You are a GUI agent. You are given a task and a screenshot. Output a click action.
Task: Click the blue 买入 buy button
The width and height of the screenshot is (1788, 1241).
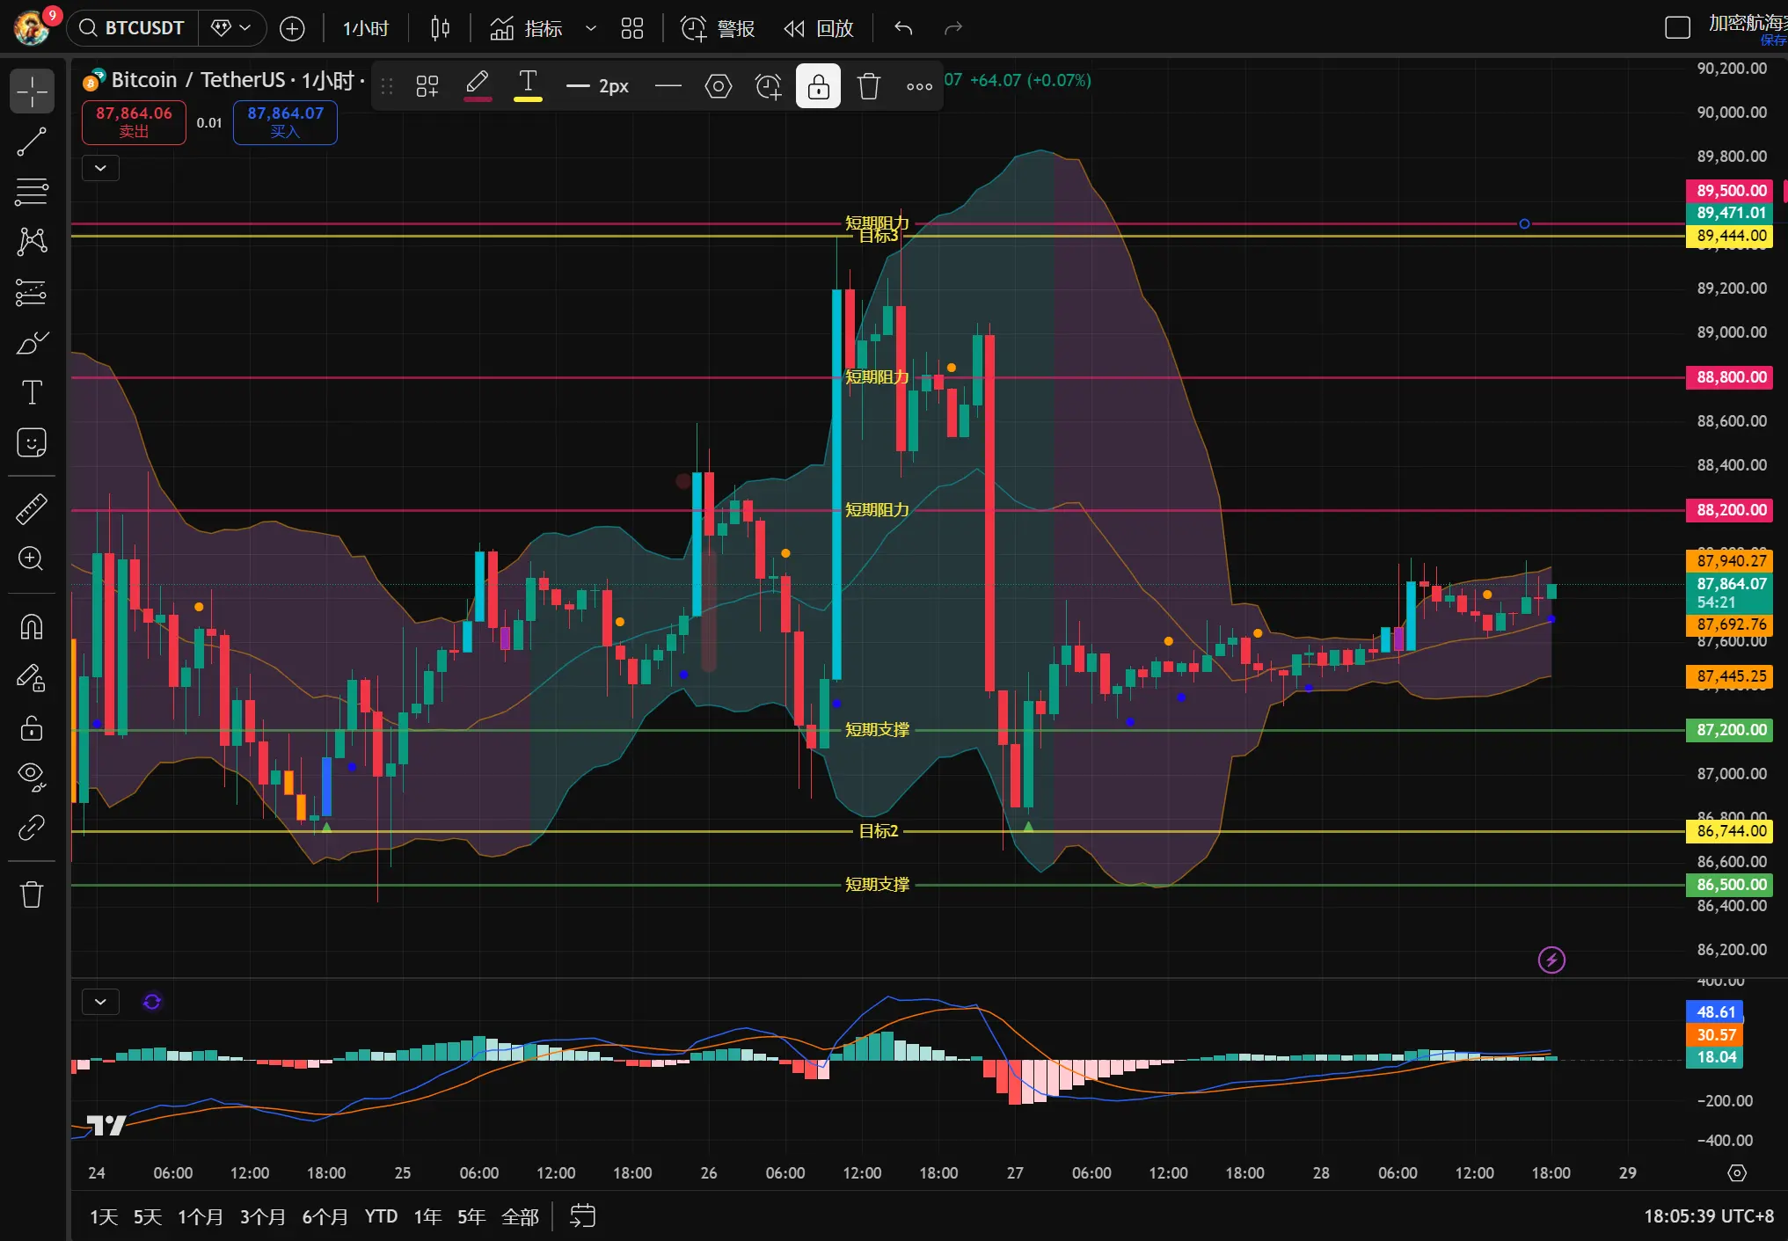pos(285,122)
